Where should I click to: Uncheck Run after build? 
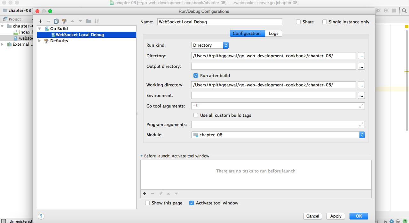(x=196, y=76)
